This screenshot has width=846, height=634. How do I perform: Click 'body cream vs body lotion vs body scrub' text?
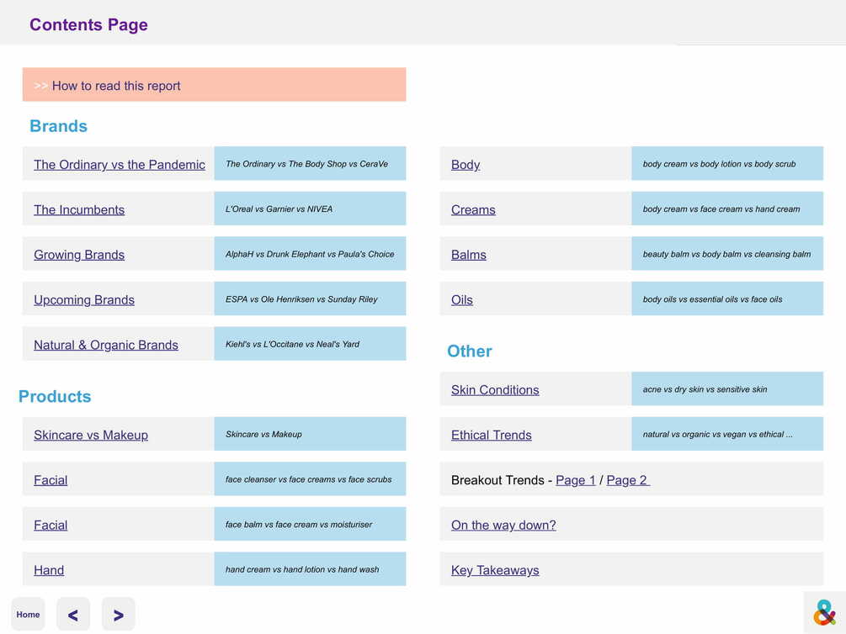tap(719, 164)
